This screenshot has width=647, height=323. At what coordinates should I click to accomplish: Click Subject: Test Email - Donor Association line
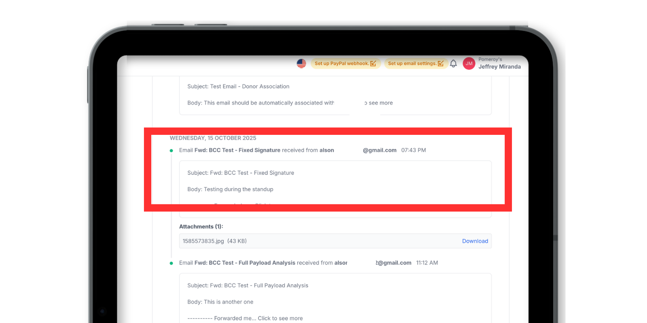(238, 86)
